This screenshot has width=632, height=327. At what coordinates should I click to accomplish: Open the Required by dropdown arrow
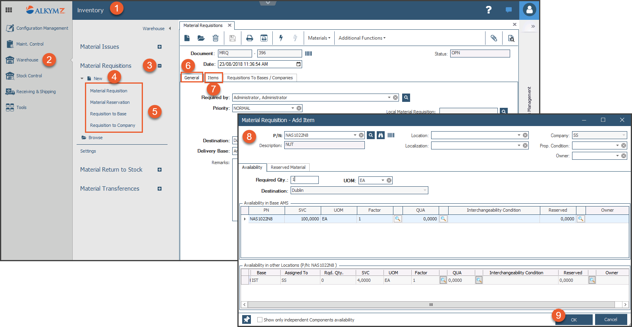point(389,98)
